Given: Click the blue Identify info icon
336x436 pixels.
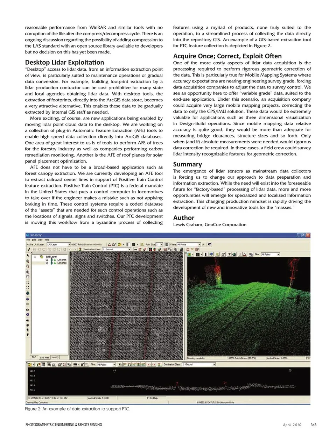Looking at the screenshot, I should (x=28, y=315).
